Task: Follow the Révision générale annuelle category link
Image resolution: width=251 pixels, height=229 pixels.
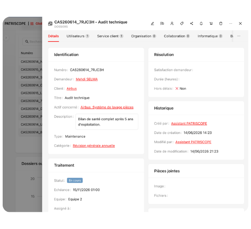Action: [94, 146]
